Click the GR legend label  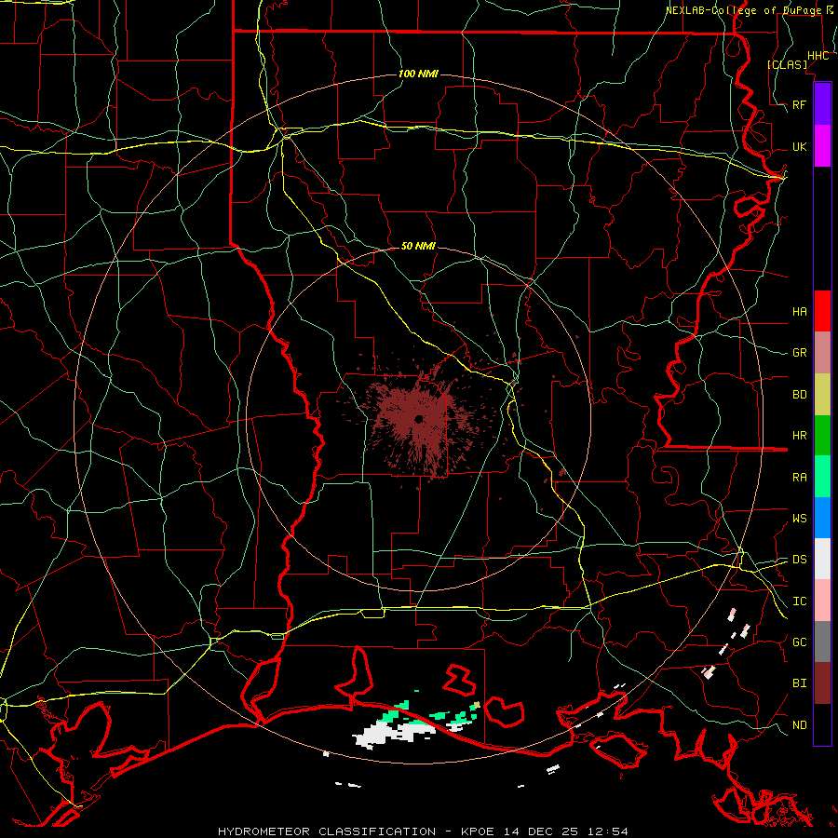[x=799, y=353]
